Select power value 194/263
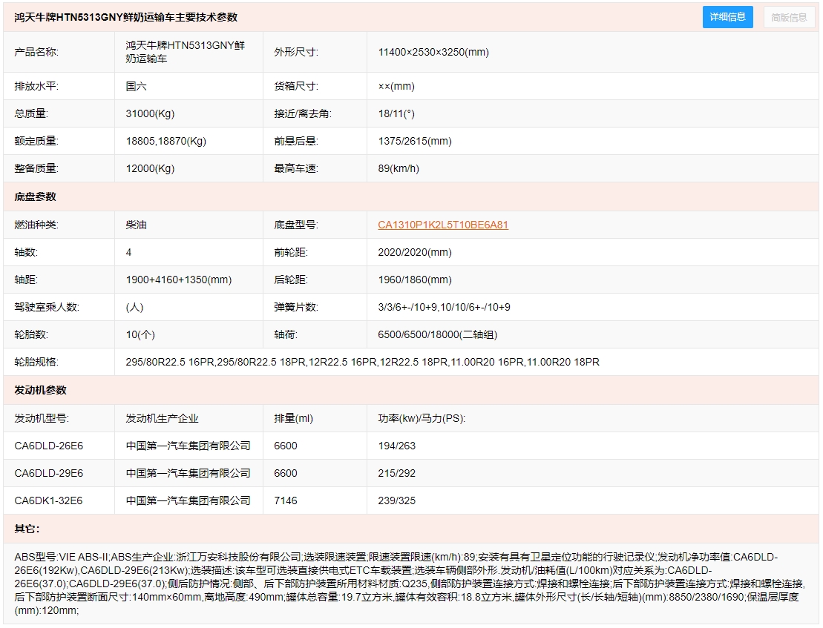This screenshot has width=823, height=628. [x=397, y=446]
